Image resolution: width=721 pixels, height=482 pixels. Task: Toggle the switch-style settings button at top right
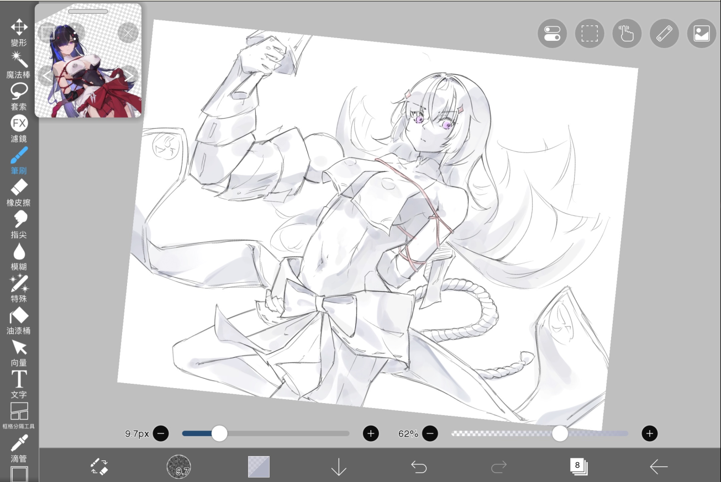click(x=552, y=34)
